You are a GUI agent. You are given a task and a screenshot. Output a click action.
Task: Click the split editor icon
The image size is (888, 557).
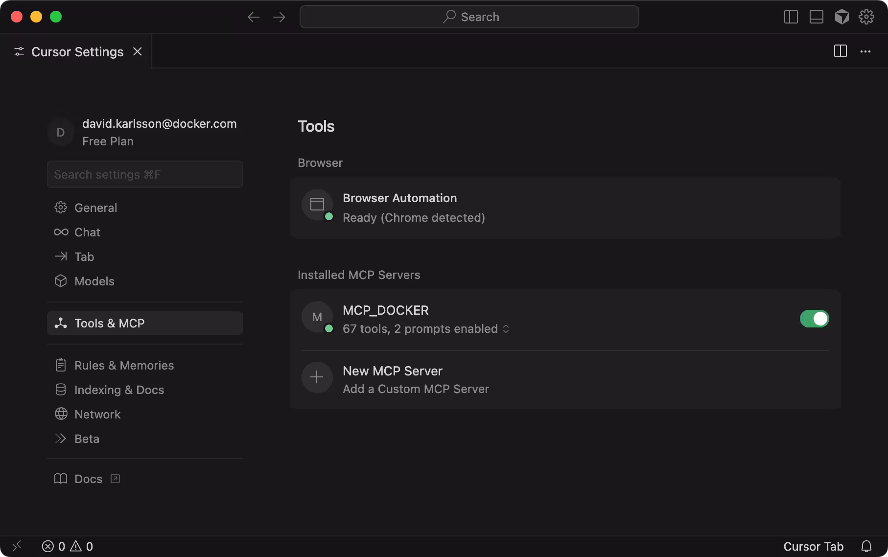point(840,51)
